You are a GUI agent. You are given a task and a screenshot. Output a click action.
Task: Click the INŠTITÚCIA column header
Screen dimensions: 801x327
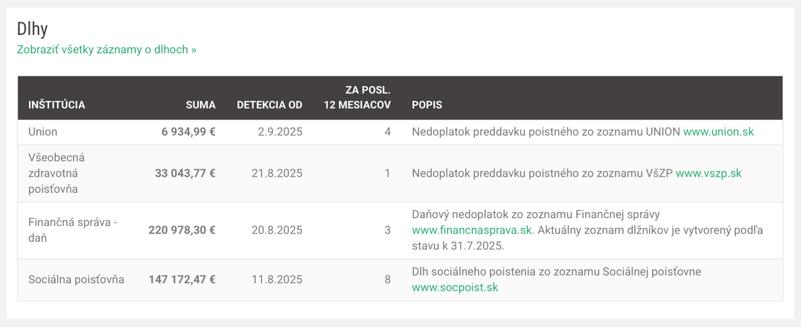coord(56,105)
